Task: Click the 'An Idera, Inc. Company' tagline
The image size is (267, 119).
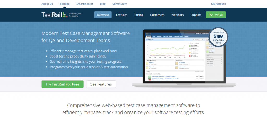Action: (x=75, y=15)
